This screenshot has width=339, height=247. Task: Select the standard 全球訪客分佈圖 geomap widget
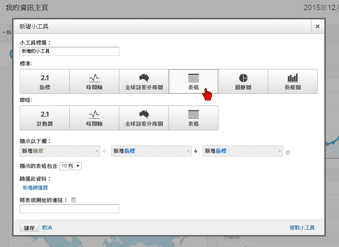[144, 81]
